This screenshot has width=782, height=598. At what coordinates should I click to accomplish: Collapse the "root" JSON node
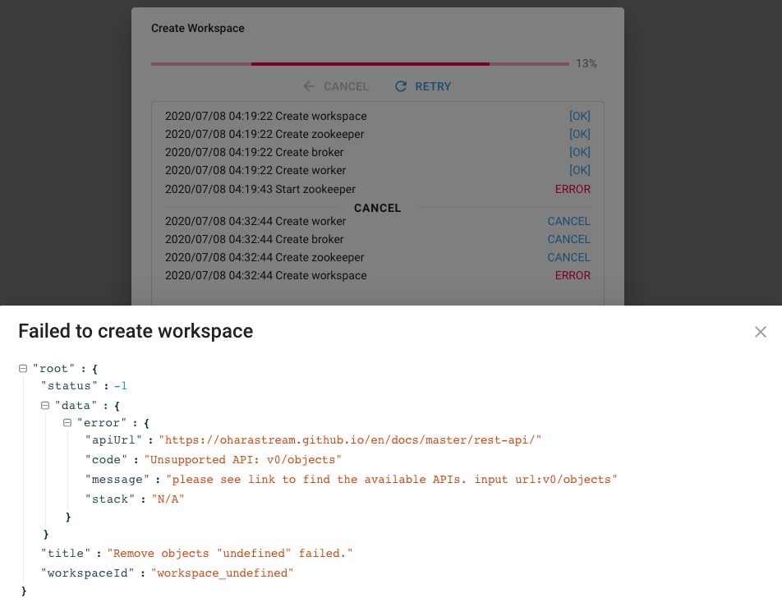(23, 369)
